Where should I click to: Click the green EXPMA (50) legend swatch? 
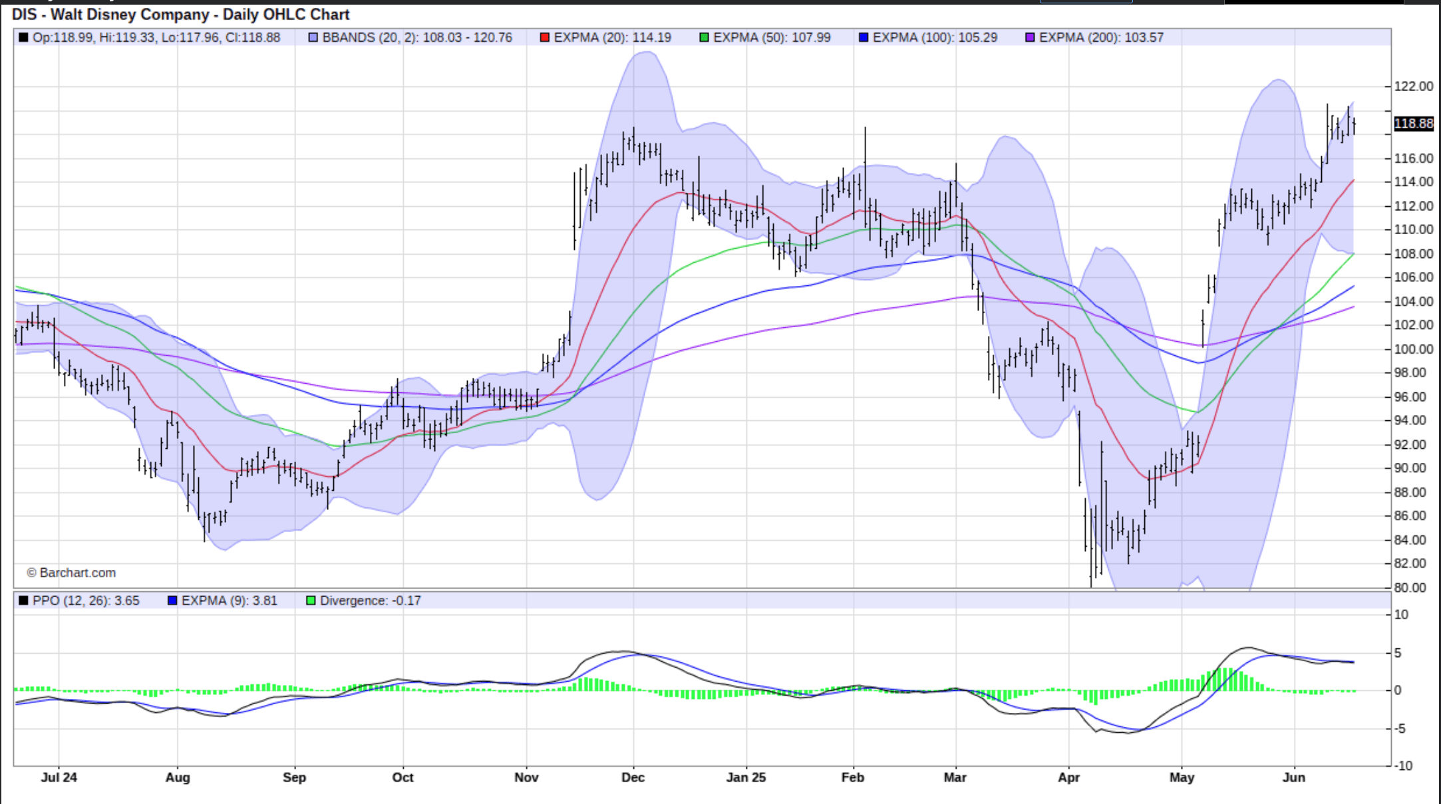704,37
